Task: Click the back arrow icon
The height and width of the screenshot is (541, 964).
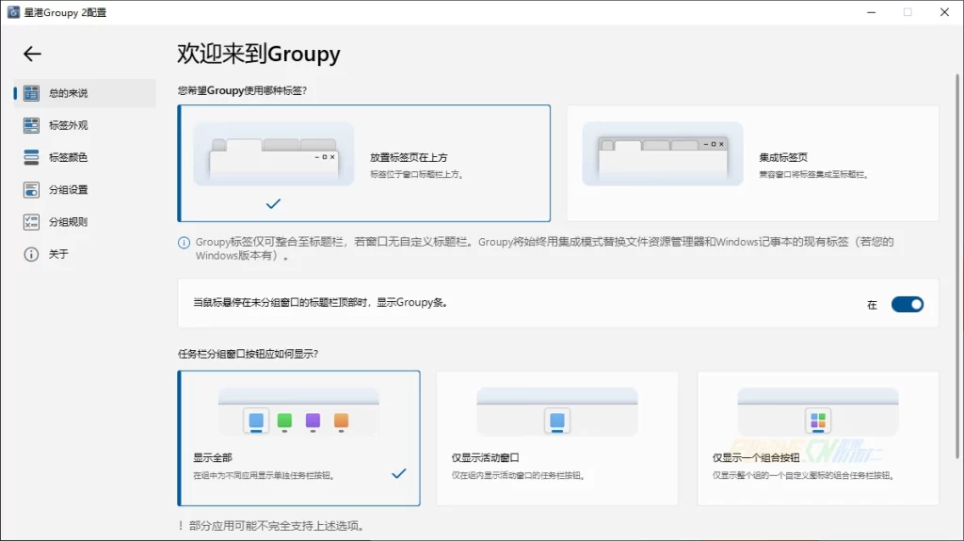Action: 32,54
